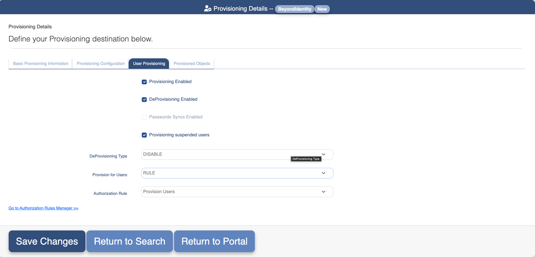Toggle the Provisioning suspended users checkbox
The width and height of the screenshot is (535, 257).
click(x=144, y=135)
